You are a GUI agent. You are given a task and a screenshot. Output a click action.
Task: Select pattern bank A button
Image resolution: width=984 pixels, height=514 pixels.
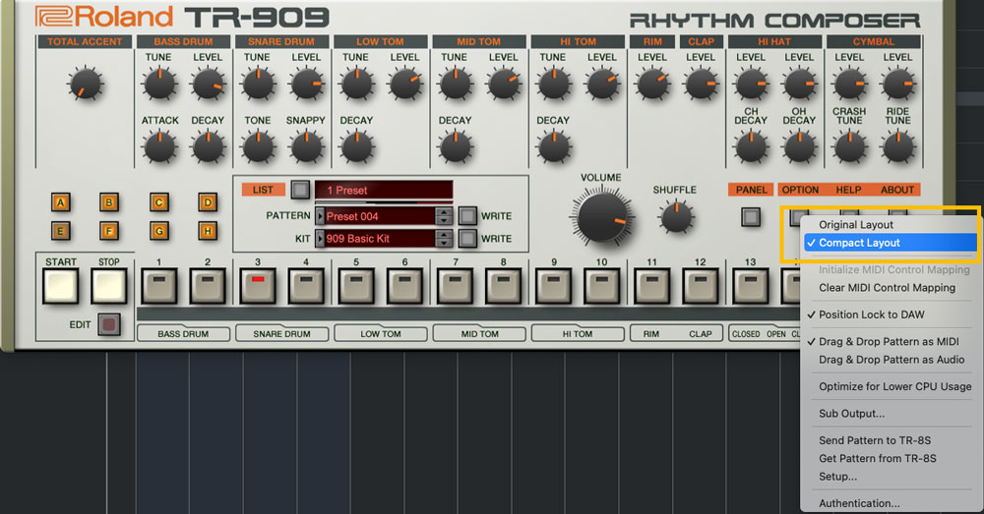tap(60, 202)
